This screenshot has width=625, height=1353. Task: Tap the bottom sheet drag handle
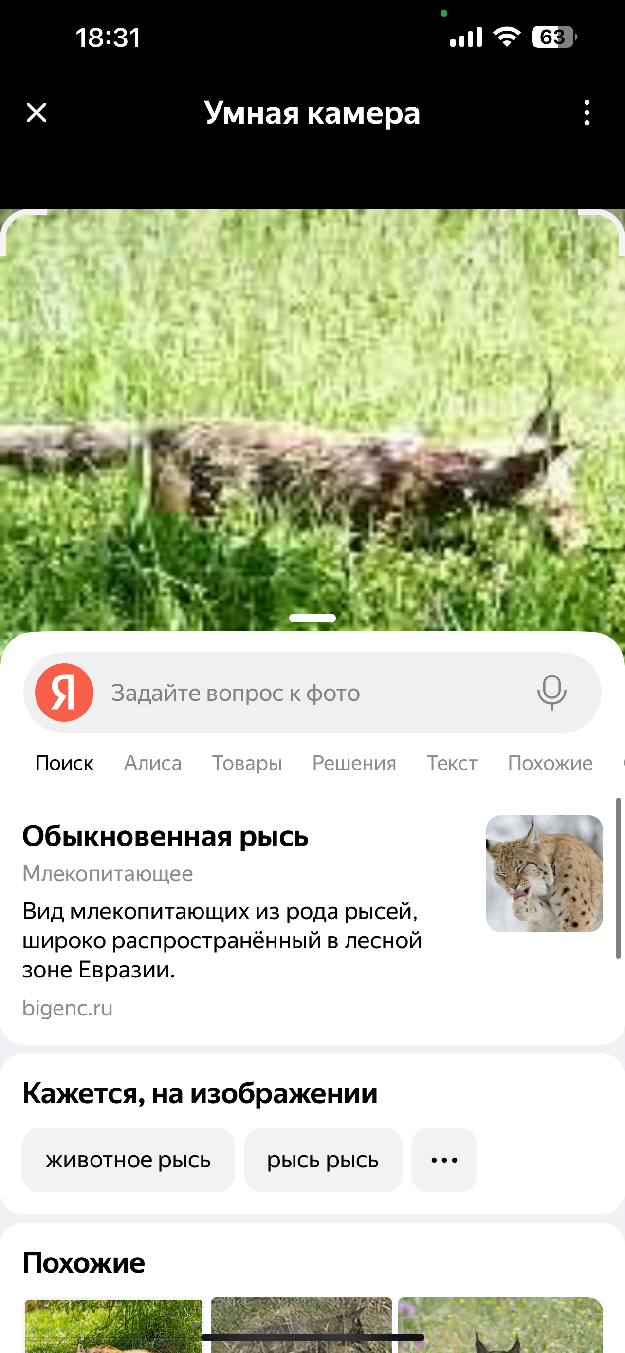(312, 618)
